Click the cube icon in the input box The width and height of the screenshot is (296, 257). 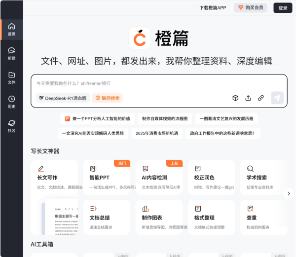coord(235,98)
